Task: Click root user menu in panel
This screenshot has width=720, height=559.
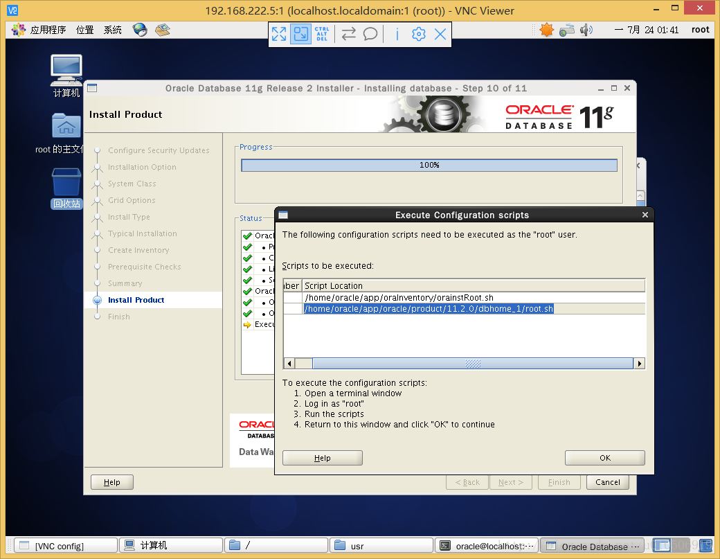Action: [x=700, y=30]
